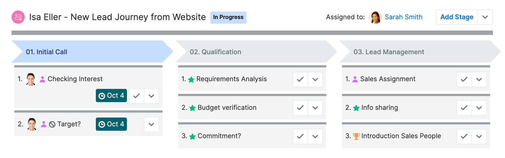Check off the Budget verification step
505x158 pixels.
pyautogui.click(x=300, y=108)
